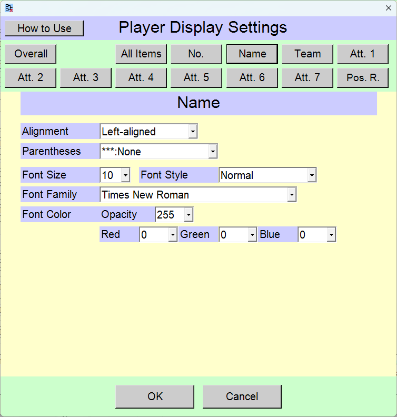Open the Att. 6 tab
The width and height of the screenshot is (397, 417).
coord(252,77)
